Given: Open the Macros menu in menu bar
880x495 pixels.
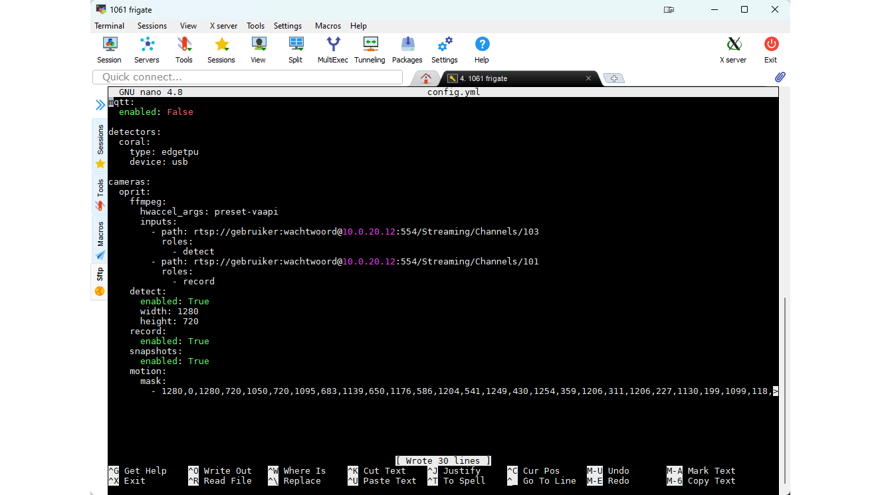Looking at the screenshot, I should click(x=328, y=26).
